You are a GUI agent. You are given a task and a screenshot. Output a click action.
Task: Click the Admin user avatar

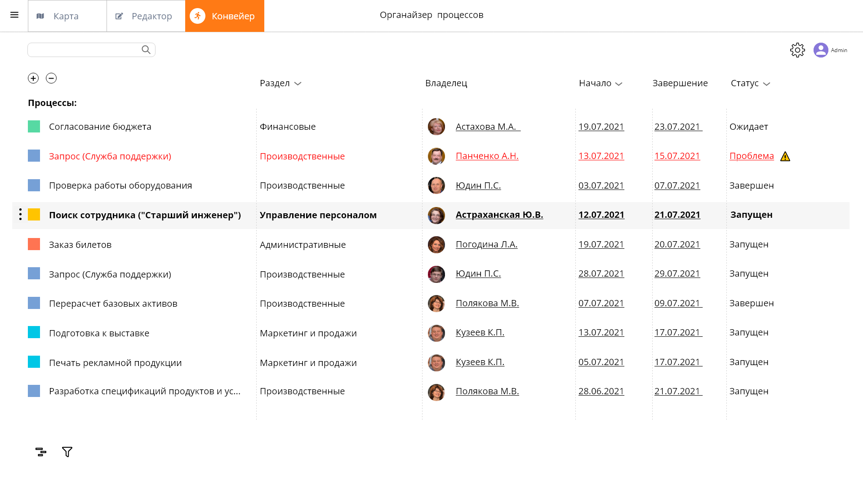click(821, 50)
